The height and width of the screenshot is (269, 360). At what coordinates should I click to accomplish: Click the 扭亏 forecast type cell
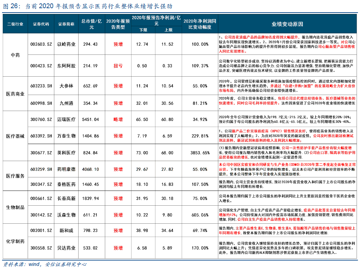click(118, 66)
